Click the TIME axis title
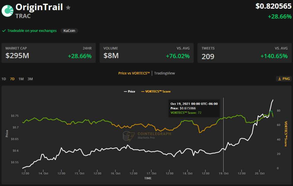 148,178
